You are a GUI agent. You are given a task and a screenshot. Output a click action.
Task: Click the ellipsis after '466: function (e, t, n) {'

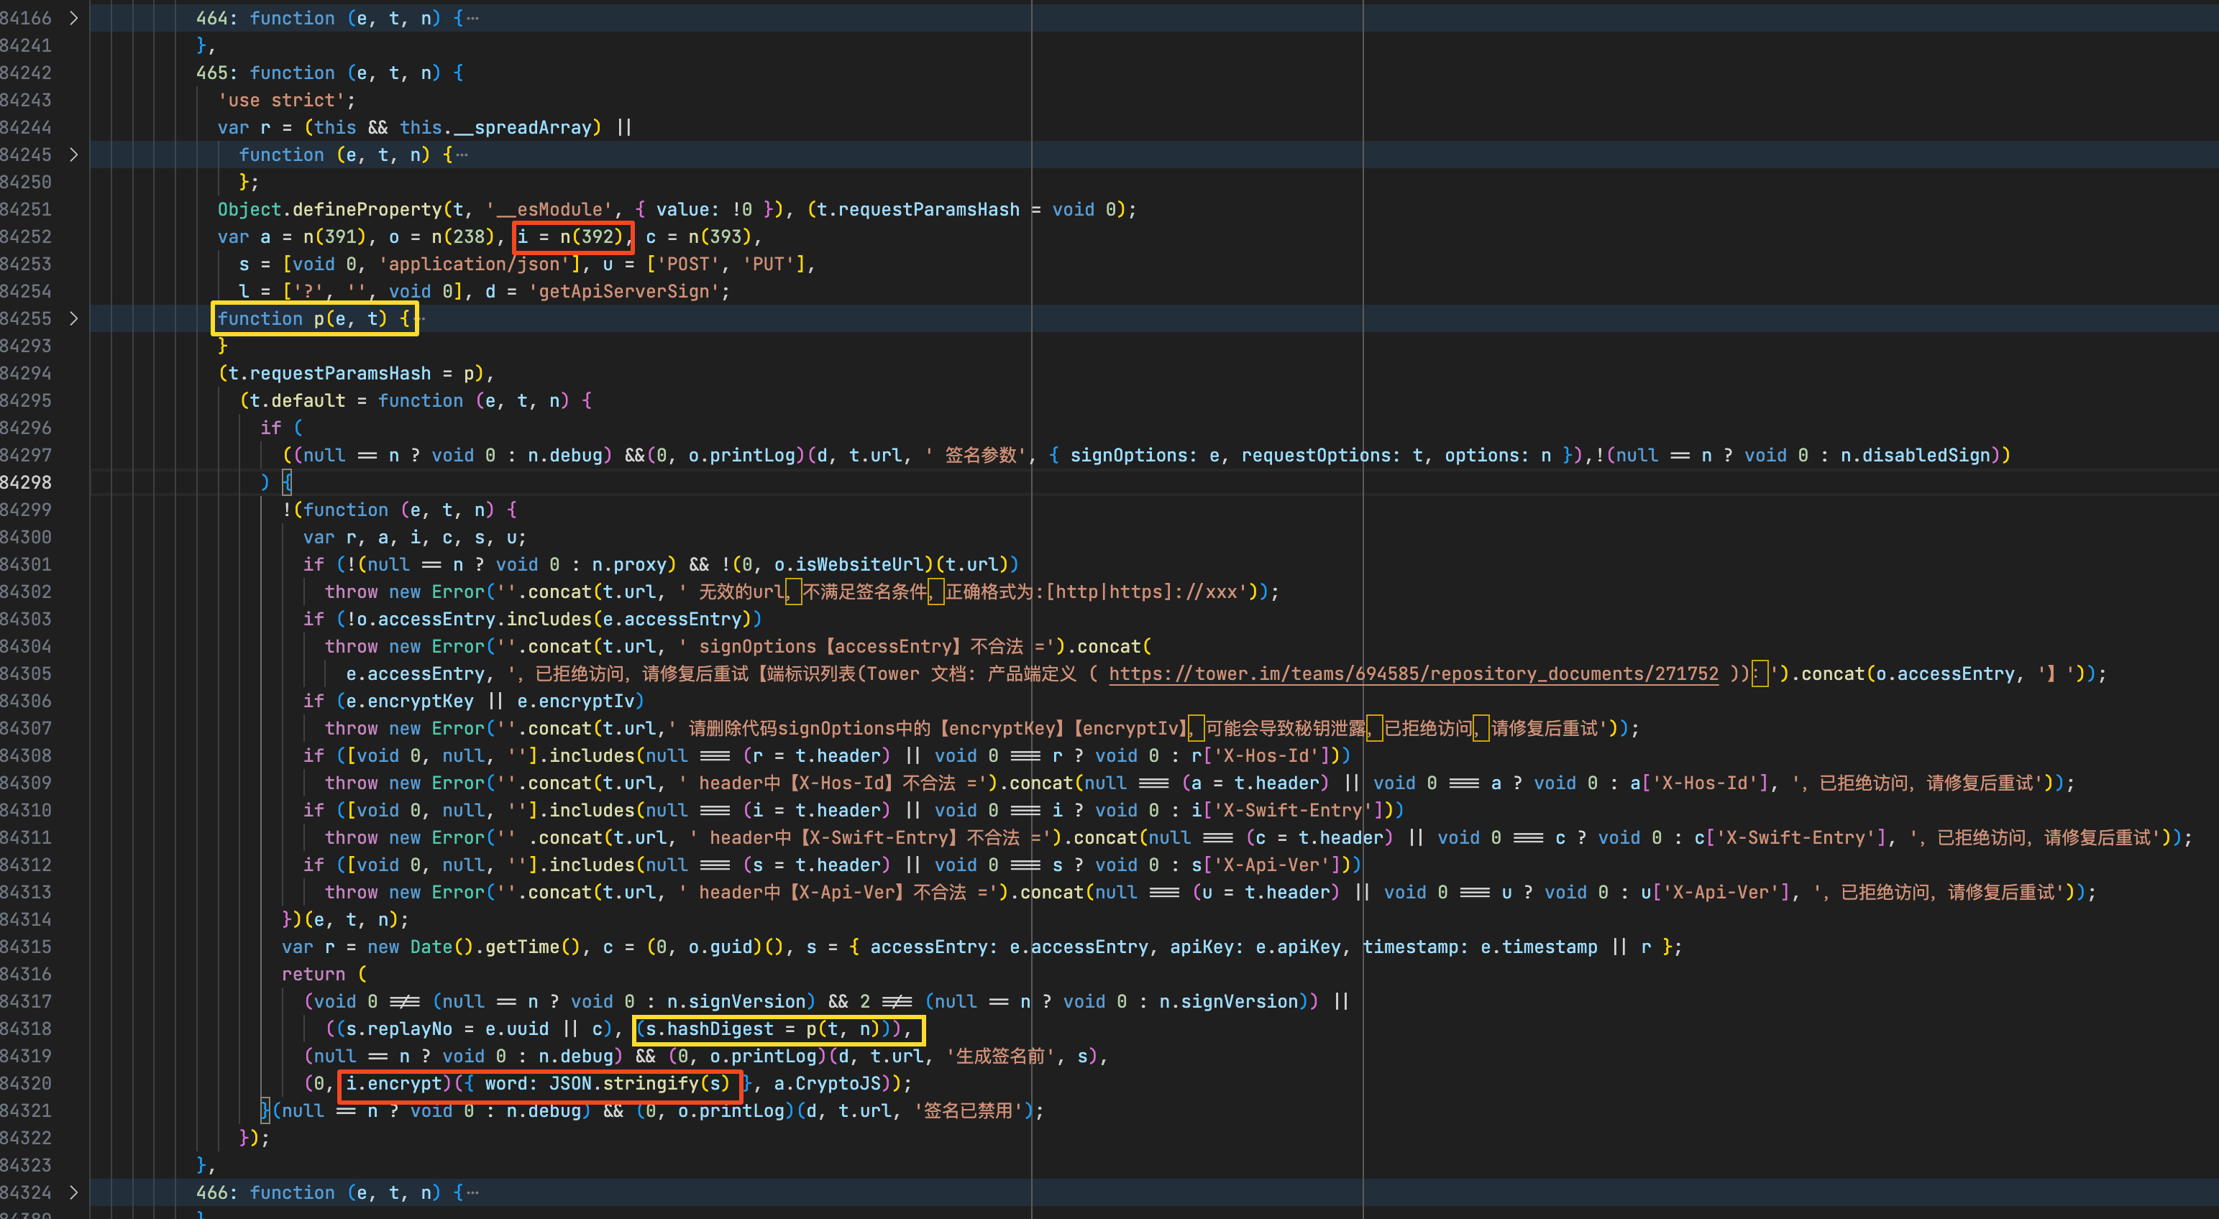pyautogui.click(x=472, y=1193)
